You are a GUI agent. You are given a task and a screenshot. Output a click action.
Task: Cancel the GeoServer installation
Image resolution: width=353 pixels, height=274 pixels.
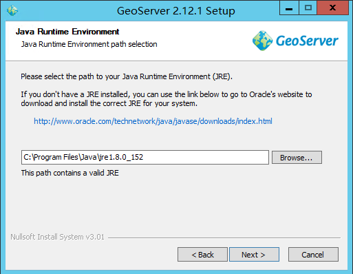click(x=313, y=255)
